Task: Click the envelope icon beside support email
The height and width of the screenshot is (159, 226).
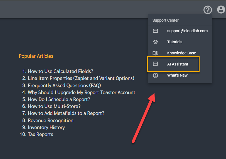Action: click(156, 31)
